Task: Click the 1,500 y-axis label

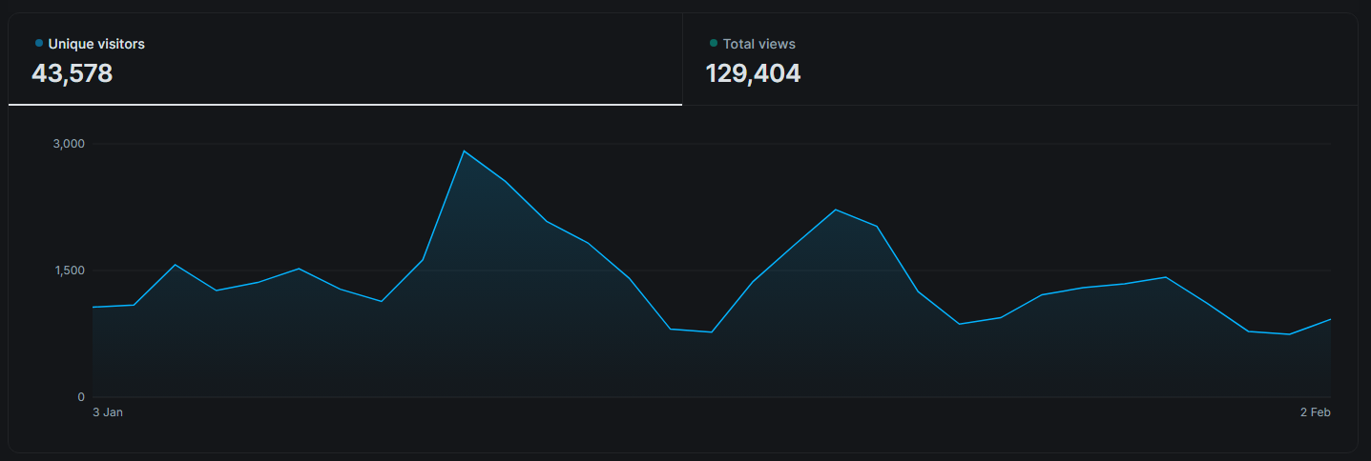Action: 69,271
